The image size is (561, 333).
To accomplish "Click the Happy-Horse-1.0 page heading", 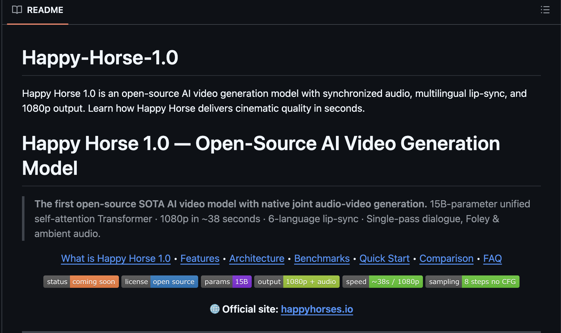I will (x=100, y=57).
